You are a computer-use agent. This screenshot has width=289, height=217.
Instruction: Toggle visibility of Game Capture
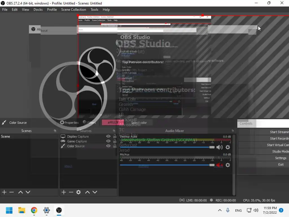pyautogui.click(x=108, y=141)
